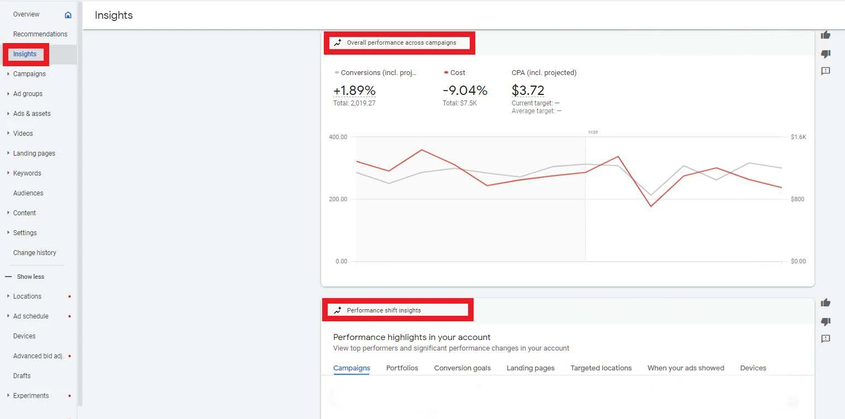
Task: Switch to the Landing pages tab
Action: (x=530, y=368)
